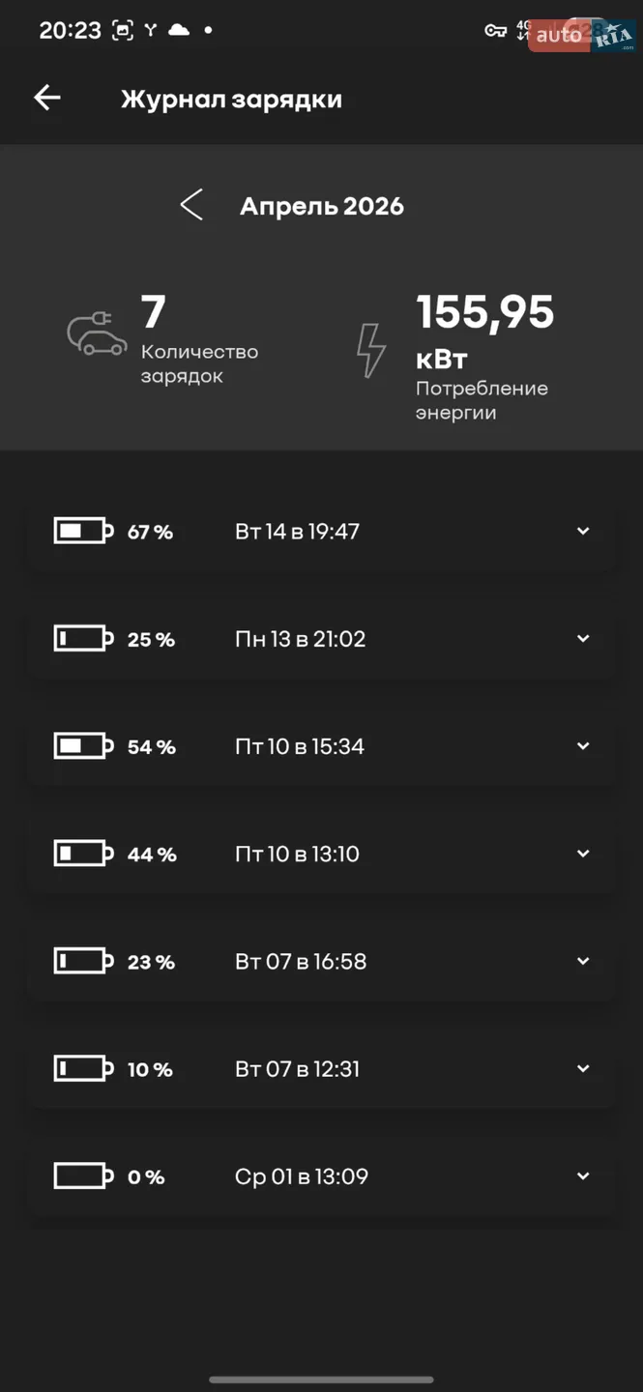Tap the empty 0 % battery icon
Screen dimensions: 643x1392
[83, 1176]
